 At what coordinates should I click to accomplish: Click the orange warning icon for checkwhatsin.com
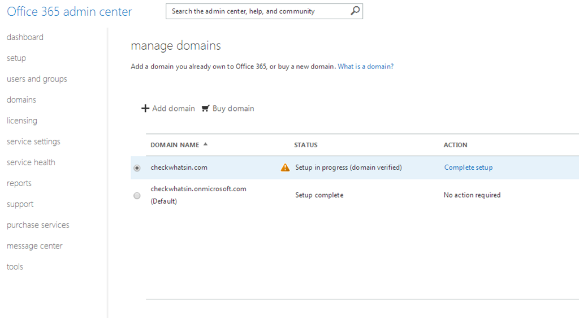[x=285, y=167]
